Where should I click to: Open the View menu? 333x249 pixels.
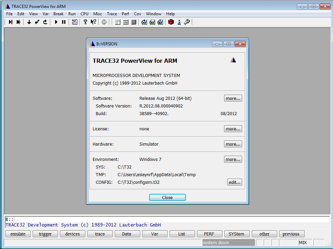tap(33, 14)
